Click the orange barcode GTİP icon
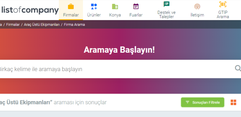The width and height of the screenshot is (241, 117). tap(223, 4)
